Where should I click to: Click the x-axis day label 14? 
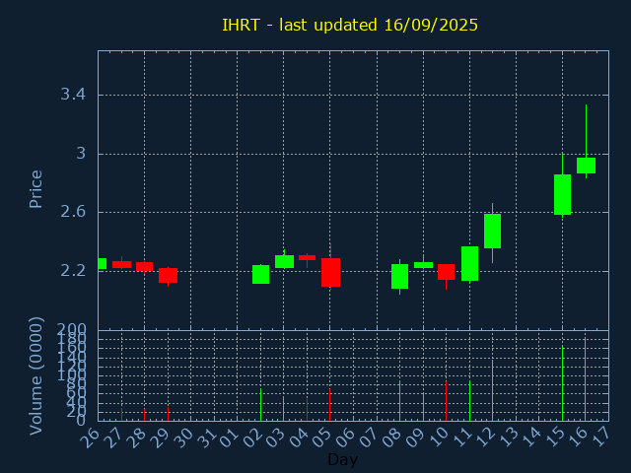tap(531, 437)
